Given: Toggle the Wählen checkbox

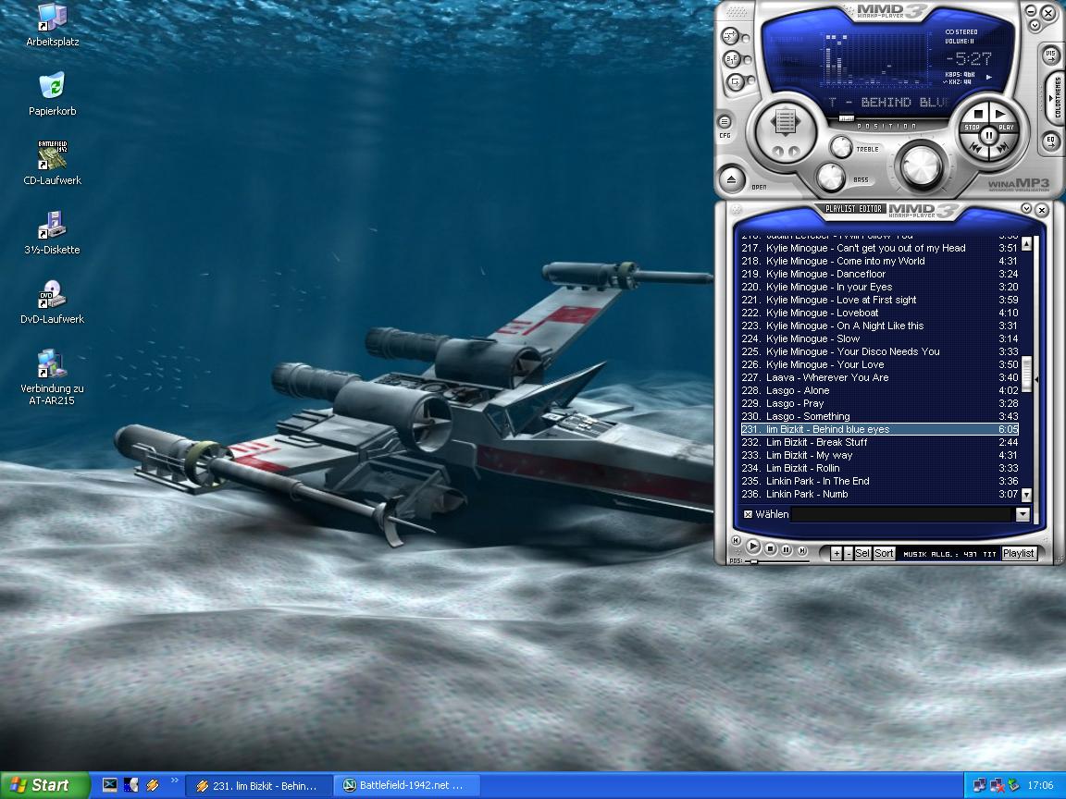Looking at the screenshot, I should [748, 514].
